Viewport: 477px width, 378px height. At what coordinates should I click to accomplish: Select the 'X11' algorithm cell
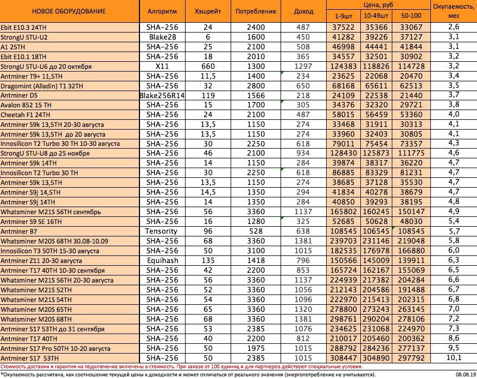(162, 66)
